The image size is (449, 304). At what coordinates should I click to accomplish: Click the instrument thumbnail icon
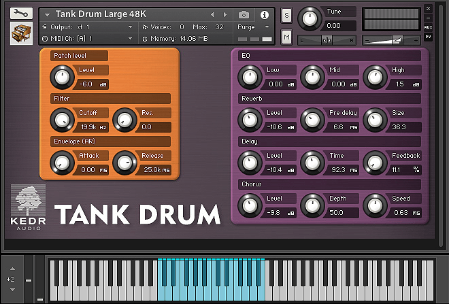click(22, 33)
